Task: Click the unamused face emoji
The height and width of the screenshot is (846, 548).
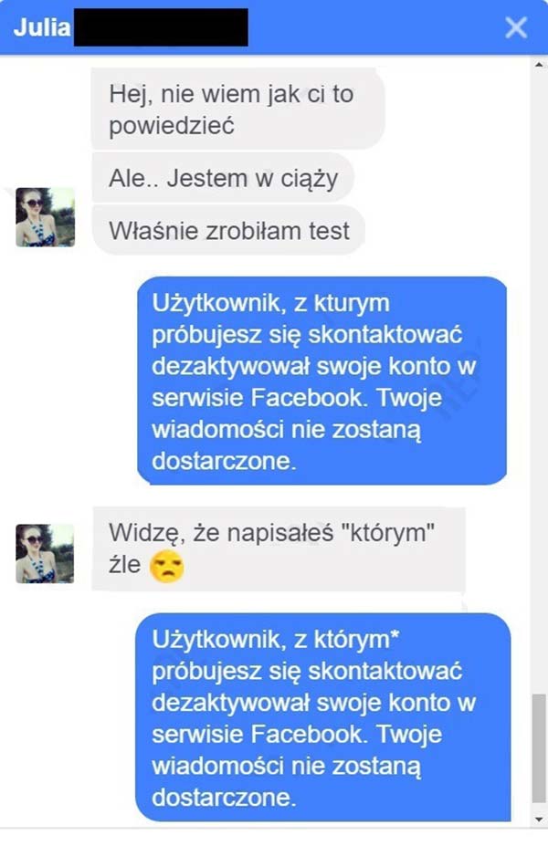Action: (x=166, y=566)
